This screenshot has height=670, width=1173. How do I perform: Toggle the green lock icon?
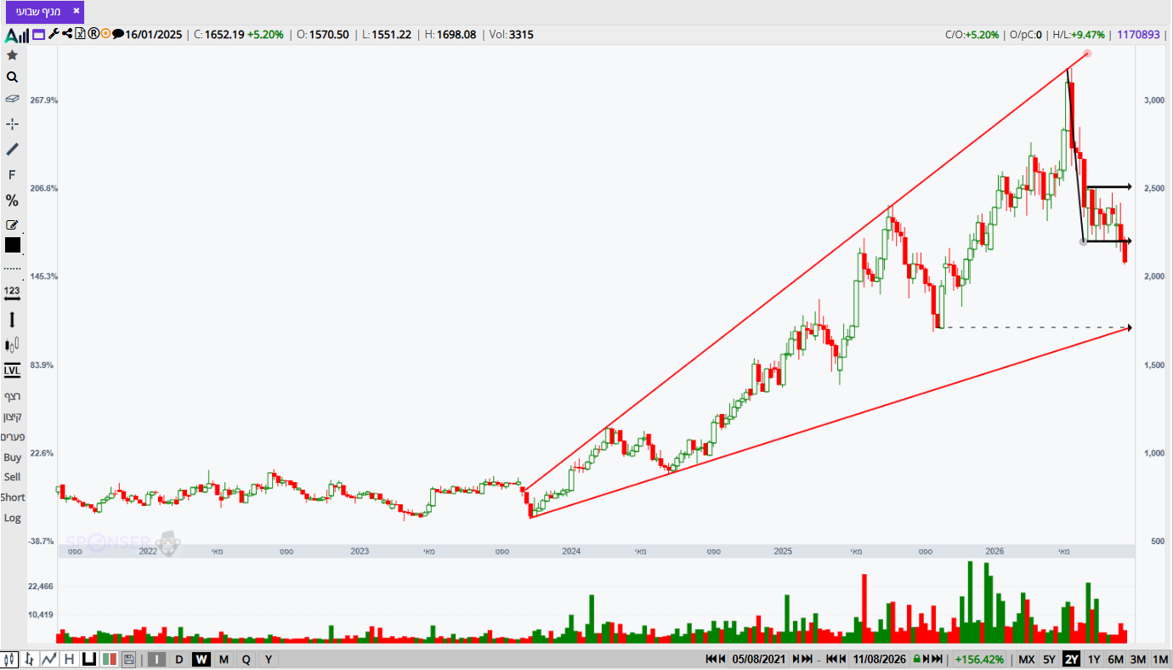coord(916,659)
